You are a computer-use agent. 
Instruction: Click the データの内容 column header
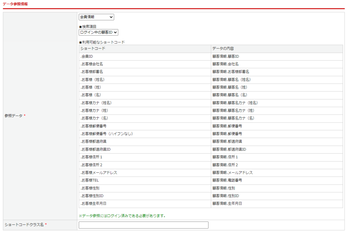(223, 49)
